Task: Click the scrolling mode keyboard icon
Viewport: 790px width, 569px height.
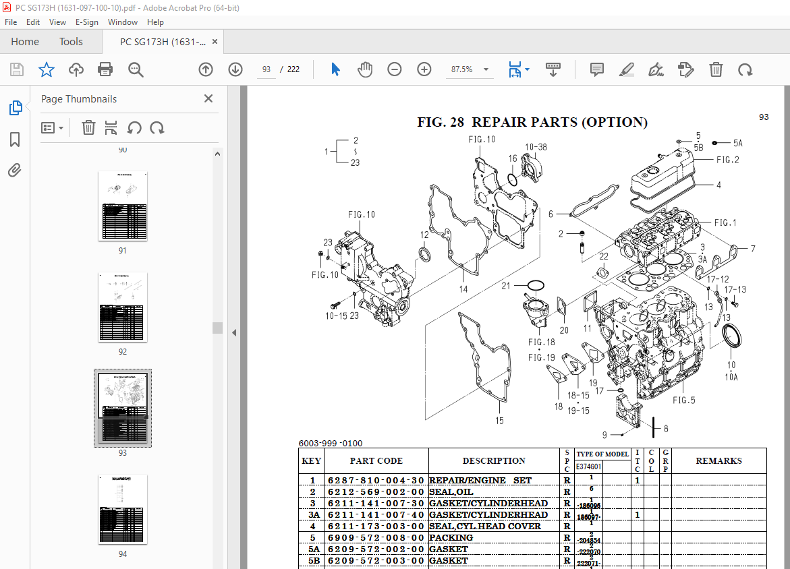Action: coord(553,69)
